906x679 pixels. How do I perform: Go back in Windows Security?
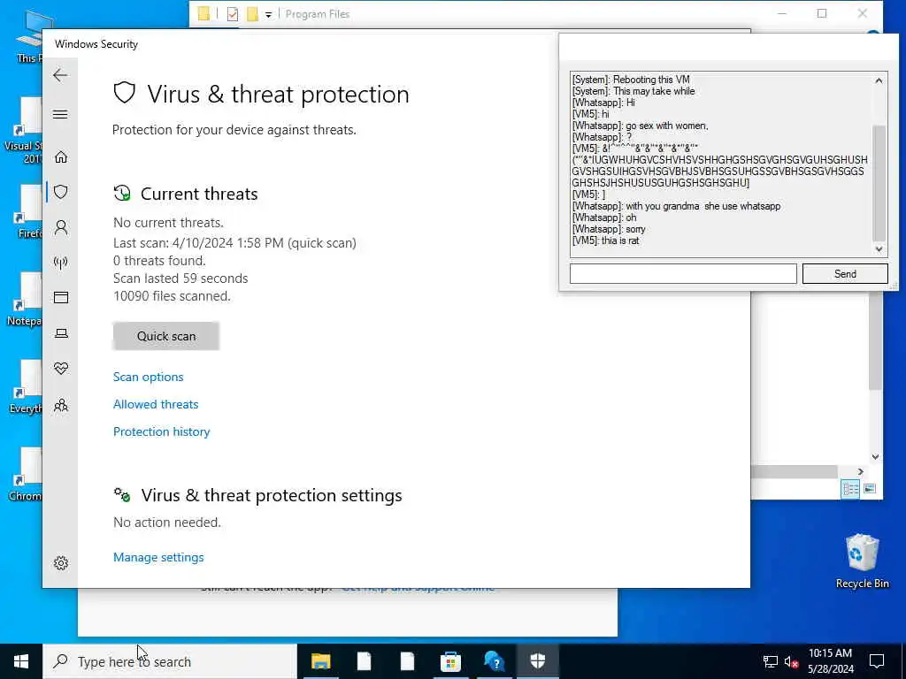coord(60,75)
